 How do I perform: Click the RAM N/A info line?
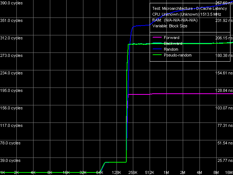175,20
